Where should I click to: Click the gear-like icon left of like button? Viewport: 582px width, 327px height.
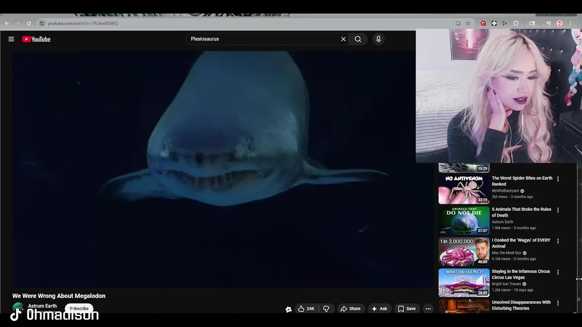tap(288, 309)
